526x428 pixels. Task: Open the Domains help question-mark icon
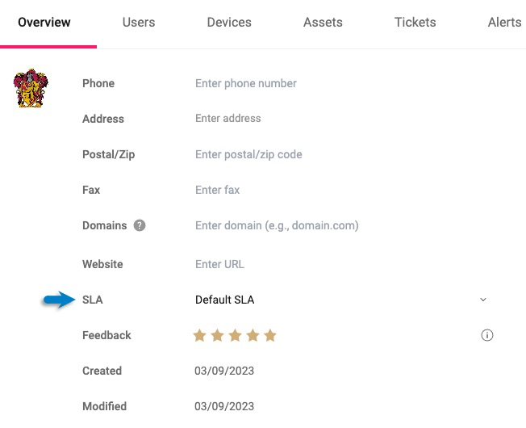pos(140,225)
